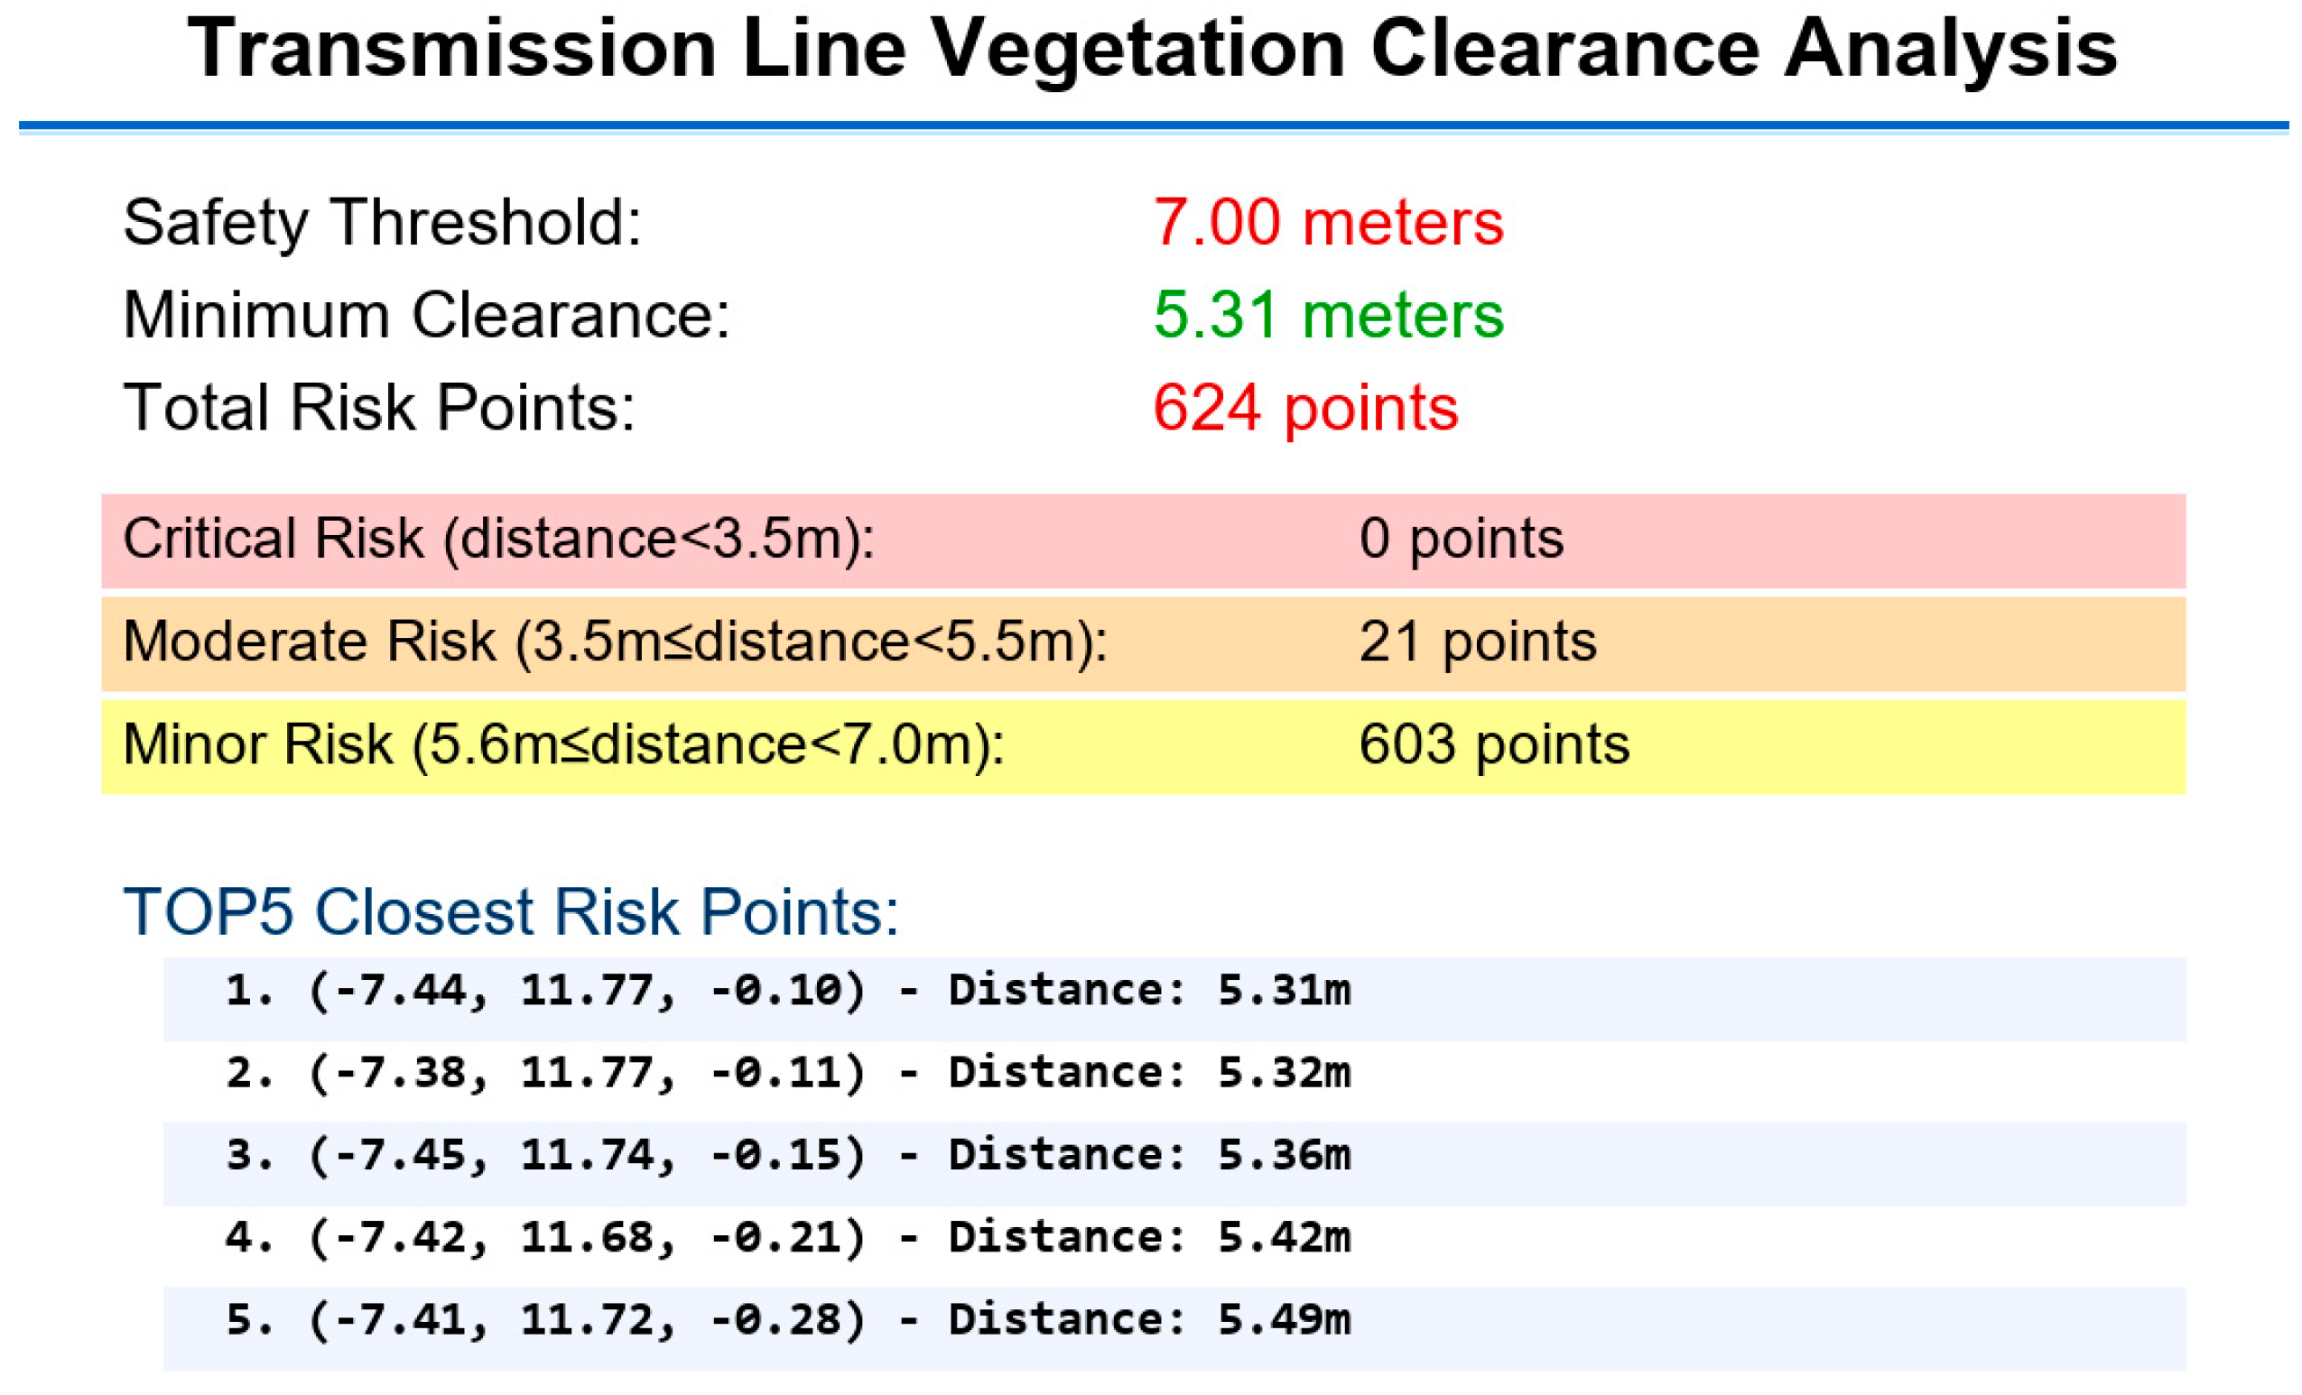Select the 7.00 meters threshold value
The image size is (2302, 1395).
1328,222
